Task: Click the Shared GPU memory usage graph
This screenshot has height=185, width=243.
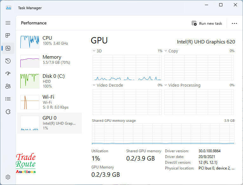Action: tap(163, 134)
